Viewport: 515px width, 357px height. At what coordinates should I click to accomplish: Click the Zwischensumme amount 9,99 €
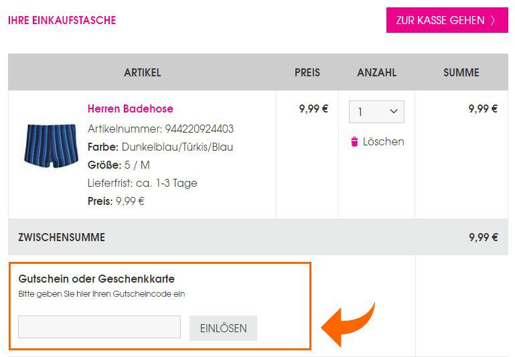point(483,237)
